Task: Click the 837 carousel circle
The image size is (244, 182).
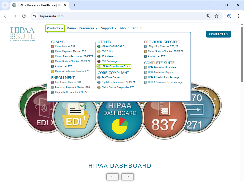Action: tap(164, 120)
